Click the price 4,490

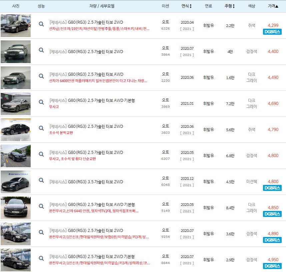[x=273, y=77]
